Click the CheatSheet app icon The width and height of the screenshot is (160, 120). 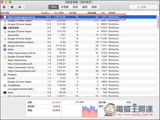coord(5,85)
